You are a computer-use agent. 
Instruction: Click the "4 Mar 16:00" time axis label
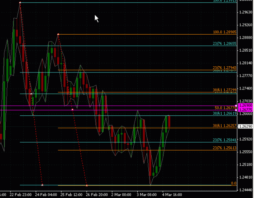point(172,195)
